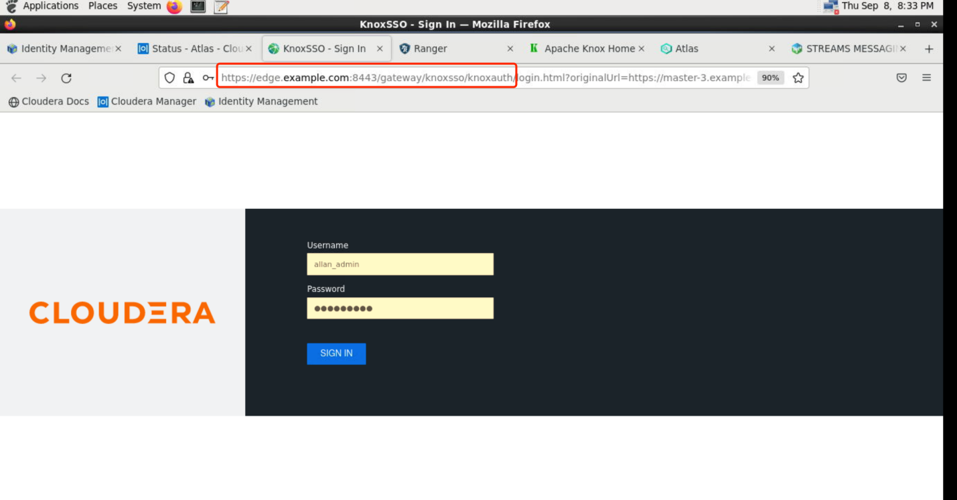
Task: Close the Ranger tab
Action: click(510, 49)
